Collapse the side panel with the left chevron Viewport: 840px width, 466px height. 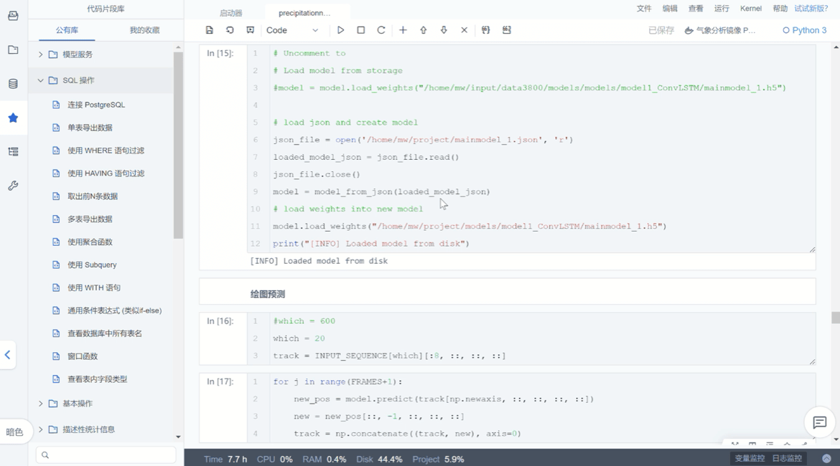[7, 355]
